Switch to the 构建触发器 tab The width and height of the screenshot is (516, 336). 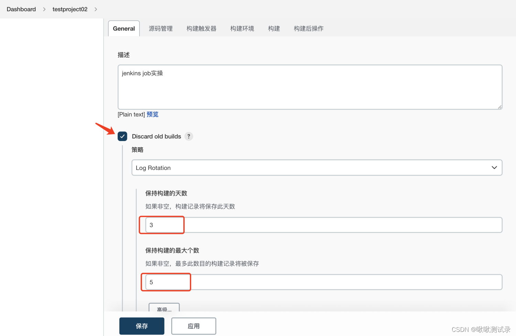tap(202, 28)
